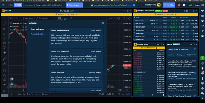
Task: Switch Market Overview to grid view
Action: (187, 11)
